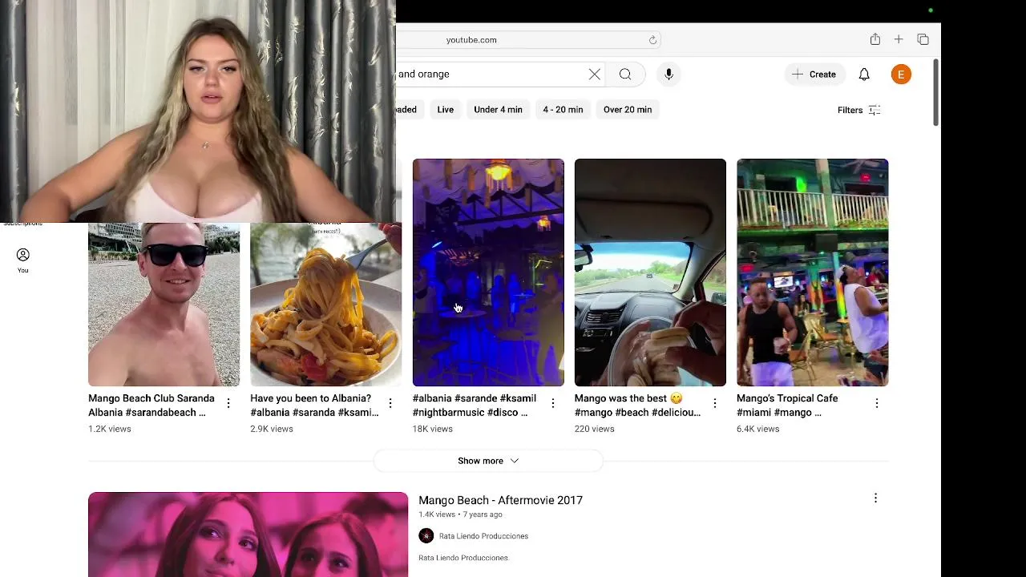Open options menu for Mango Beach Aftermovie 2017
The height and width of the screenshot is (577, 1026).
click(875, 498)
